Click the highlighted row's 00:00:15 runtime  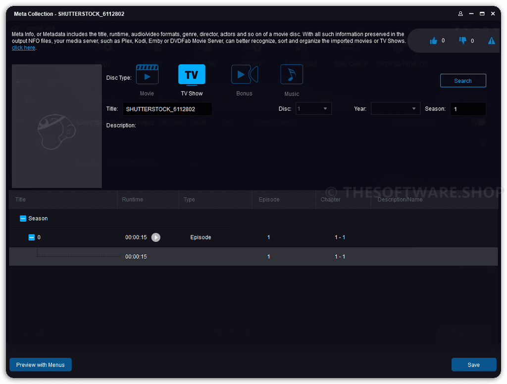pos(136,257)
